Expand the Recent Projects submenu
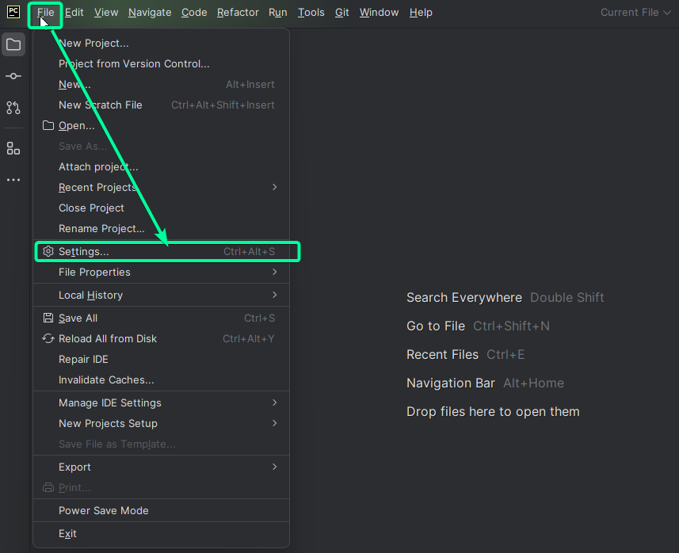The width and height of the screenshot is (679, 553). pos(161,187)
